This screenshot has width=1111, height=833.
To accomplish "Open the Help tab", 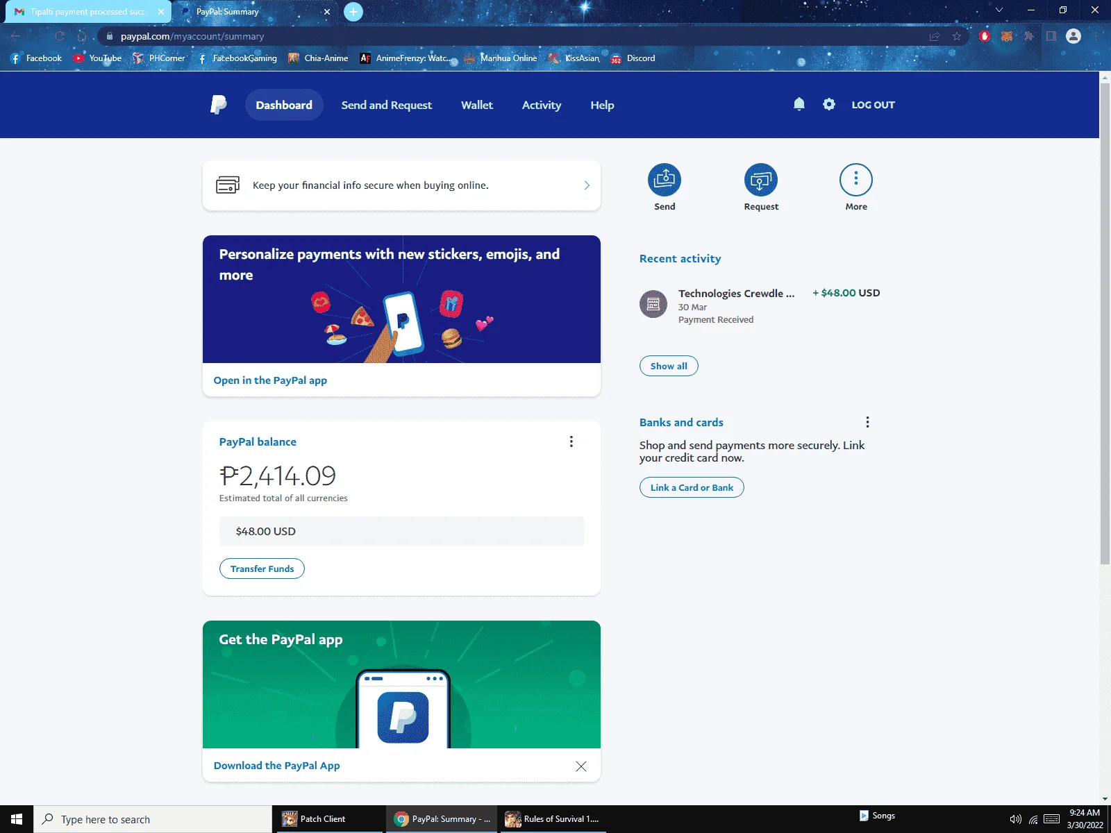I will 602,105.
